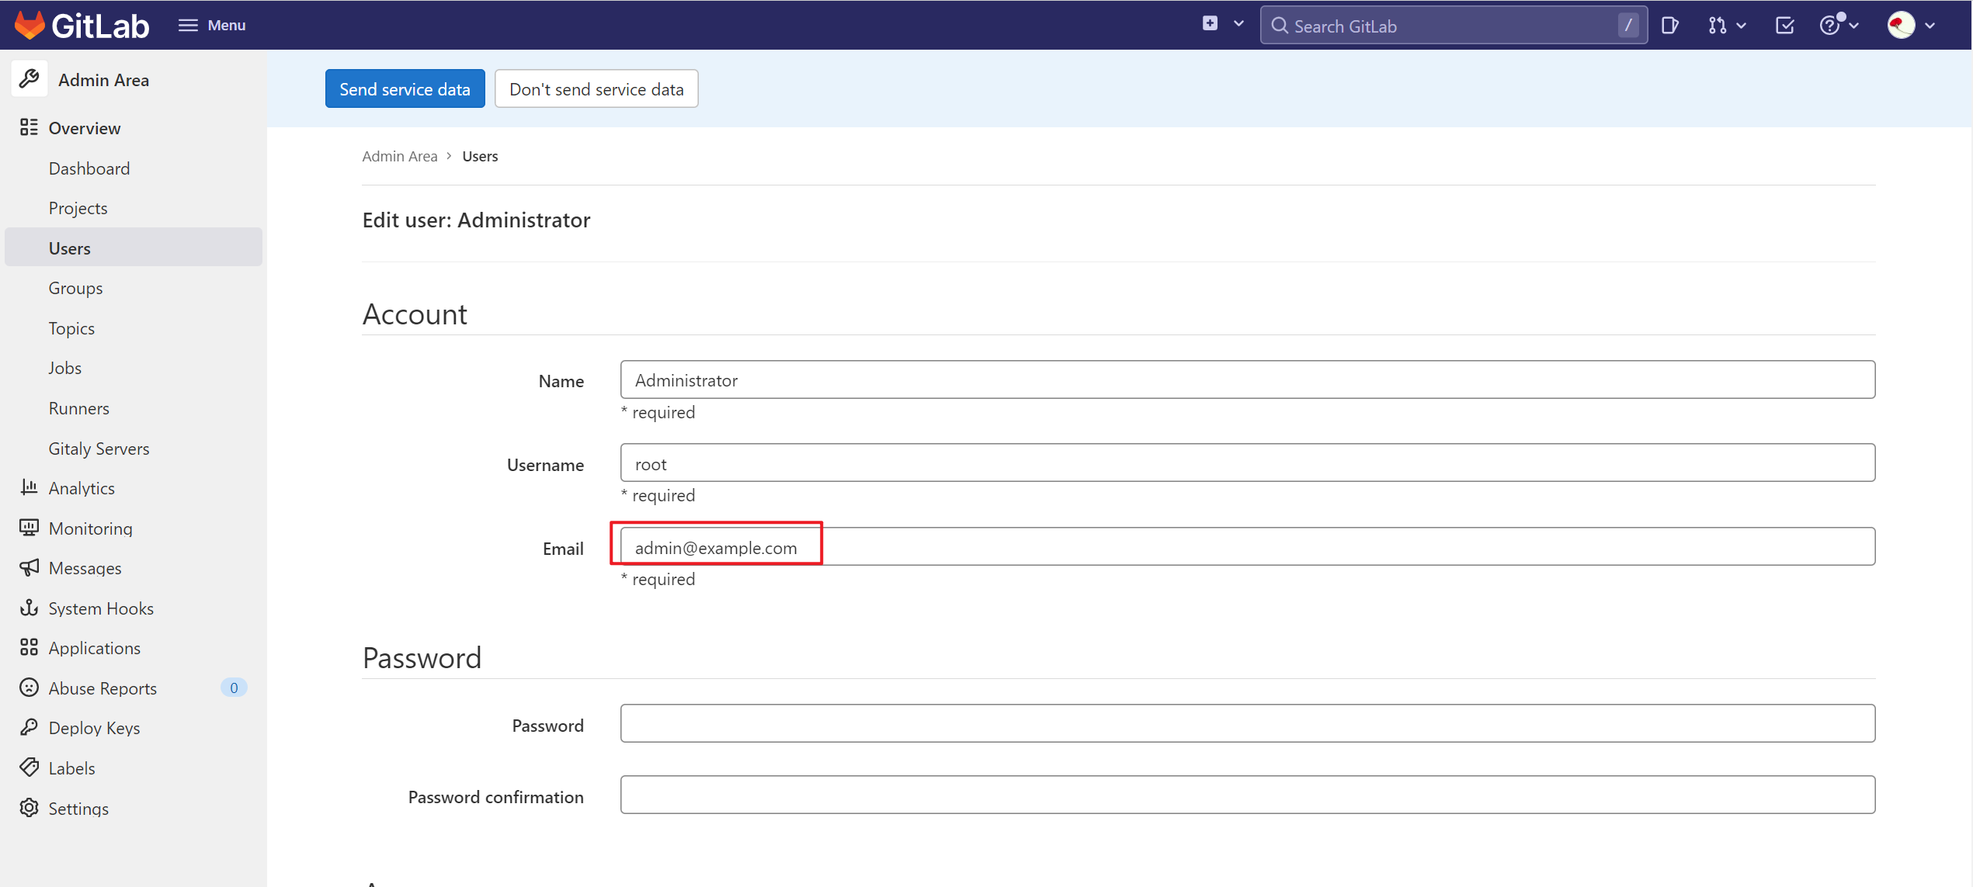Open Groups in sidebar
This screenshot has height=887, width=1973.
coord(75,288)
